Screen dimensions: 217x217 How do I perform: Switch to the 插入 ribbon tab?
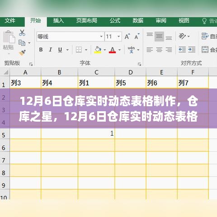pyautogui.click(x=58, y=21)
